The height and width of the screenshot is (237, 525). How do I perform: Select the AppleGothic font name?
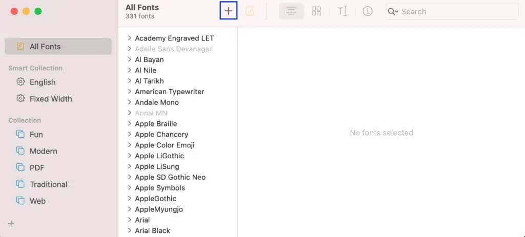point(155,199)
